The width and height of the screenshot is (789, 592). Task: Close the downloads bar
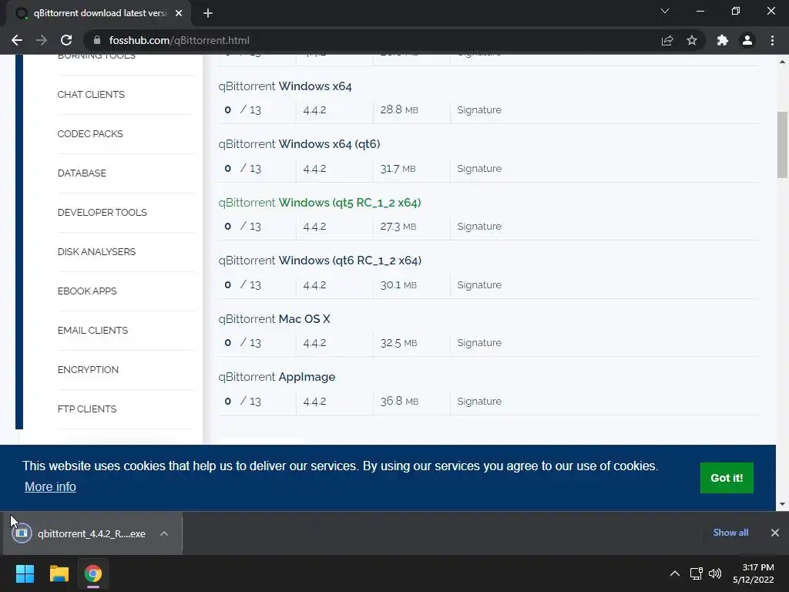[x=775, y=533]
